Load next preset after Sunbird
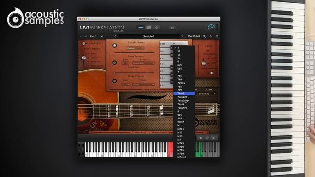Viewport: 315px width, 177px height. pos(182,36)
